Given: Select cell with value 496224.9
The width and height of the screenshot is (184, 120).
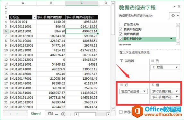Looking at the screenshot, I should (51, 69).
